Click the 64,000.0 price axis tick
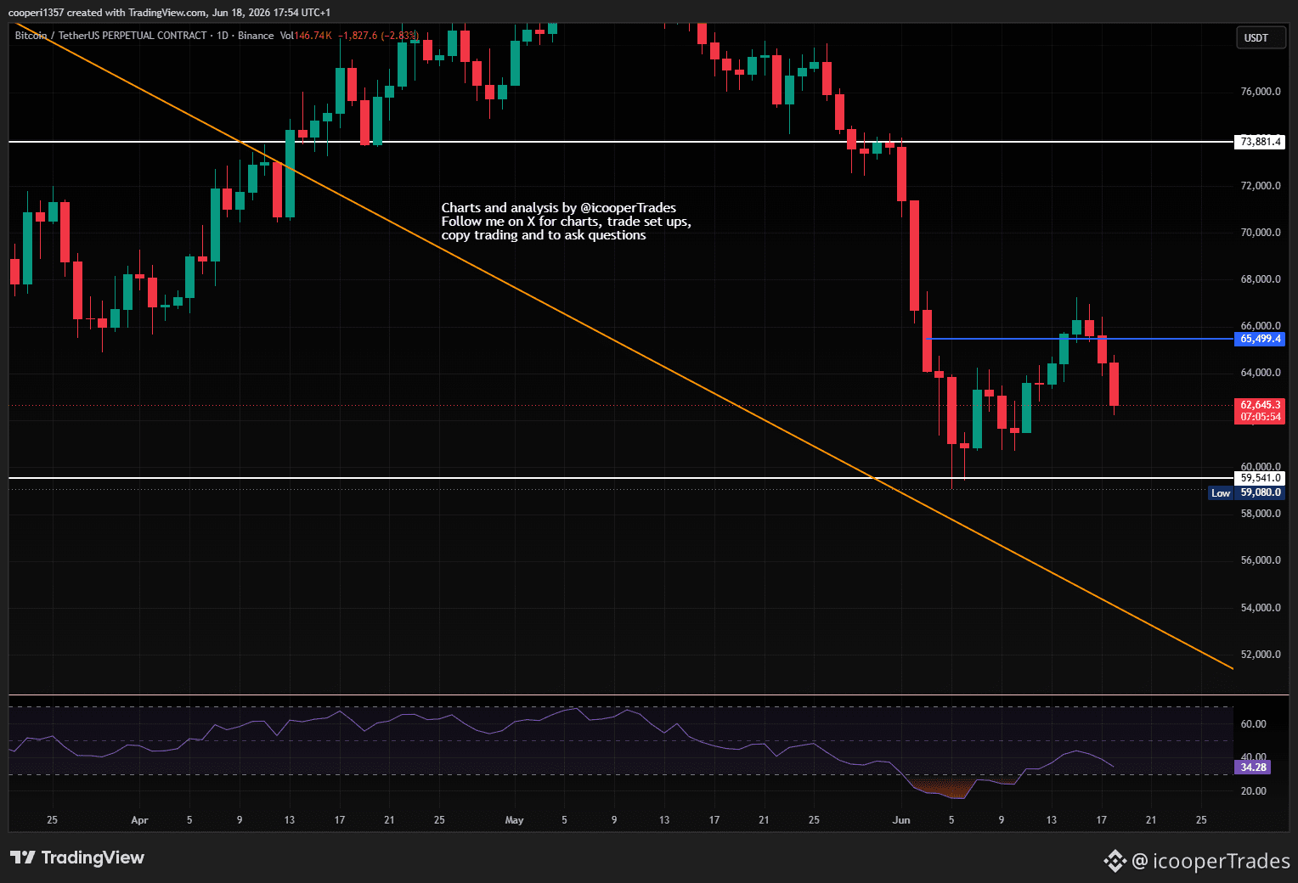1298x883 pixels. tap(1261, 373)
